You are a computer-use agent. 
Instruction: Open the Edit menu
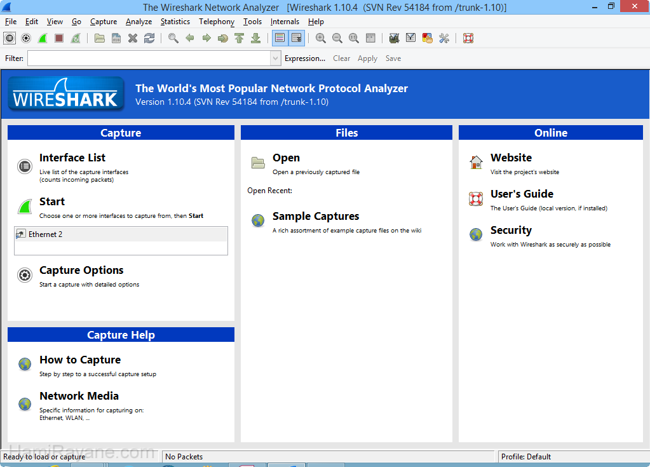click(x=32, y=22)
